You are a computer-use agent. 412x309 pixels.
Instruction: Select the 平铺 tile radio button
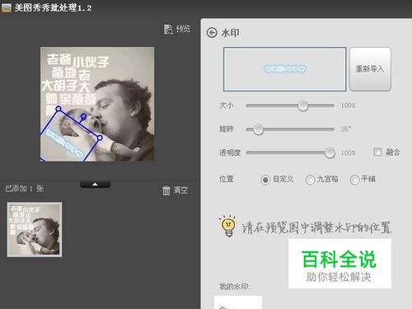[354, 180]
